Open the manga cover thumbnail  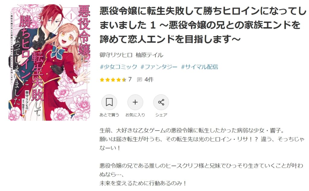coord(49,62)
